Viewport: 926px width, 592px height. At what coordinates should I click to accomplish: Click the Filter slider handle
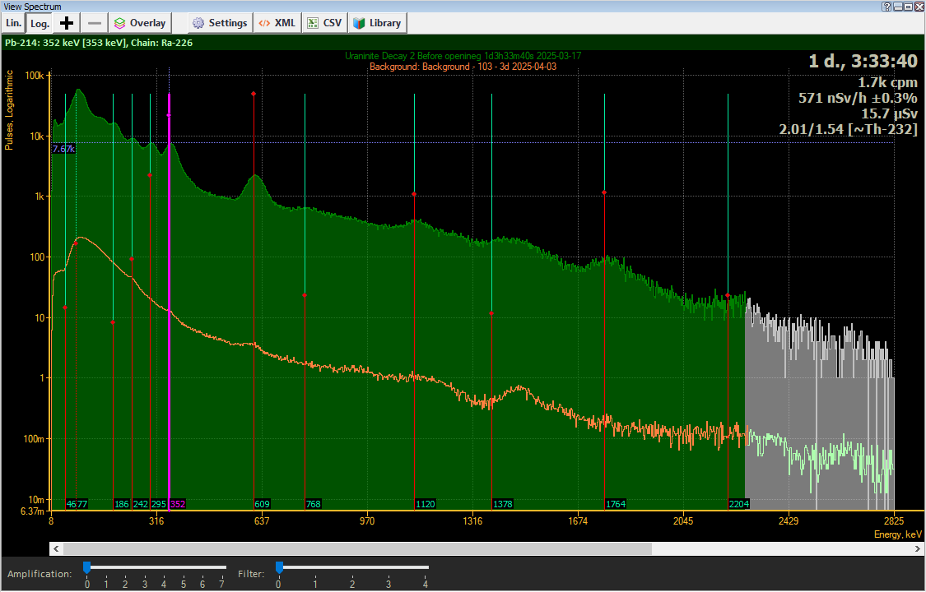pyautogui.click(x=279, y=567)
